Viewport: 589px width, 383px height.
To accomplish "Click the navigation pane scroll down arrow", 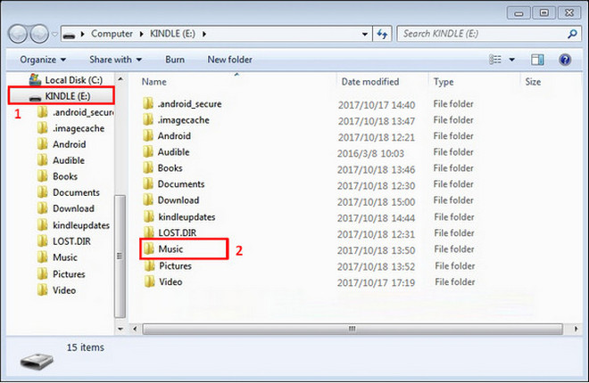I will click(x=120, y=329).
